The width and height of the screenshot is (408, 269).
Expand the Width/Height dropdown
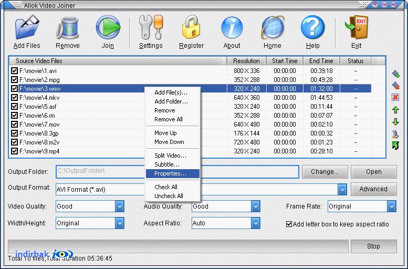click(x=119, y=223)
